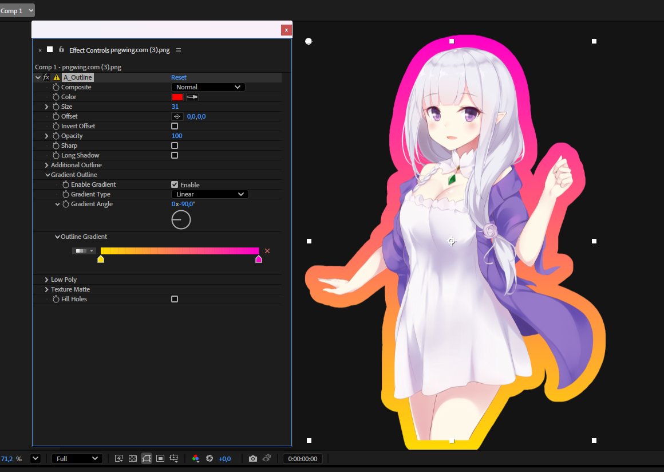The image size is (664, 472).
Task: Click the Size value 31
Action: [x=175, y=107]
